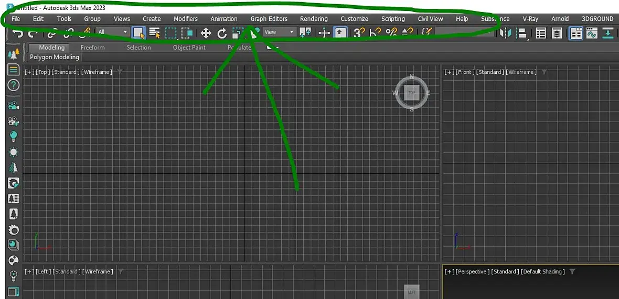Click the light bulb icon in left sidebar
Image resolution: width=619 pixels, height=299 pixels.
click(14, 136)
